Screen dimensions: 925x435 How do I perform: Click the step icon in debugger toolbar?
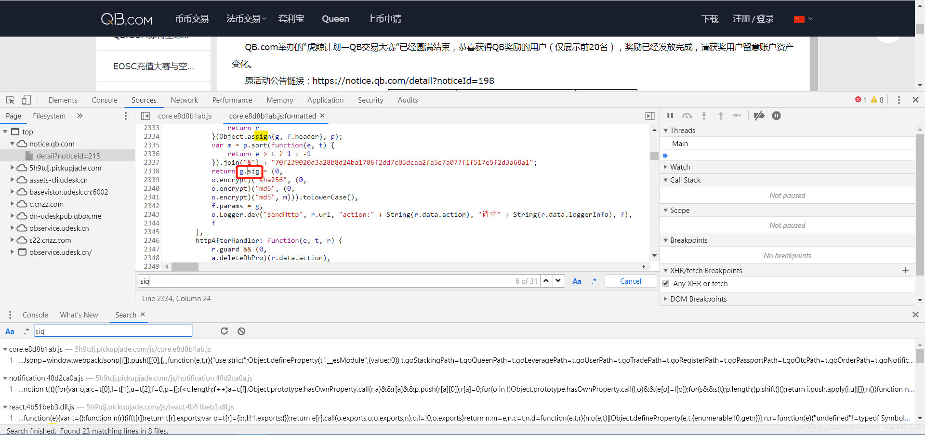click(x=737, y=116)
